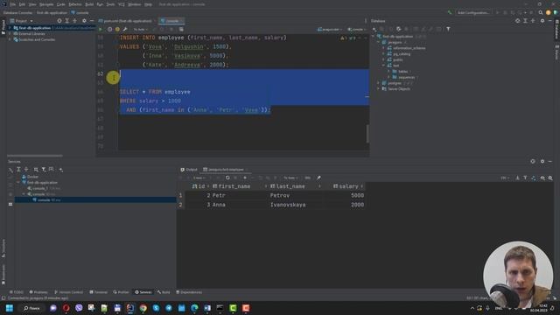The height and width of the screenshot is (315, 560).
Task: Open the Navigate menu
Action: coord(46,4)
